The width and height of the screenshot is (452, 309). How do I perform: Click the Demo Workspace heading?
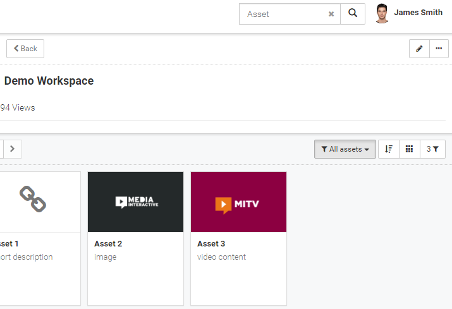tap(49, 81)
